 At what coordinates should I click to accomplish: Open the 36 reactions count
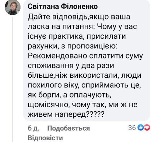[131, 128]
